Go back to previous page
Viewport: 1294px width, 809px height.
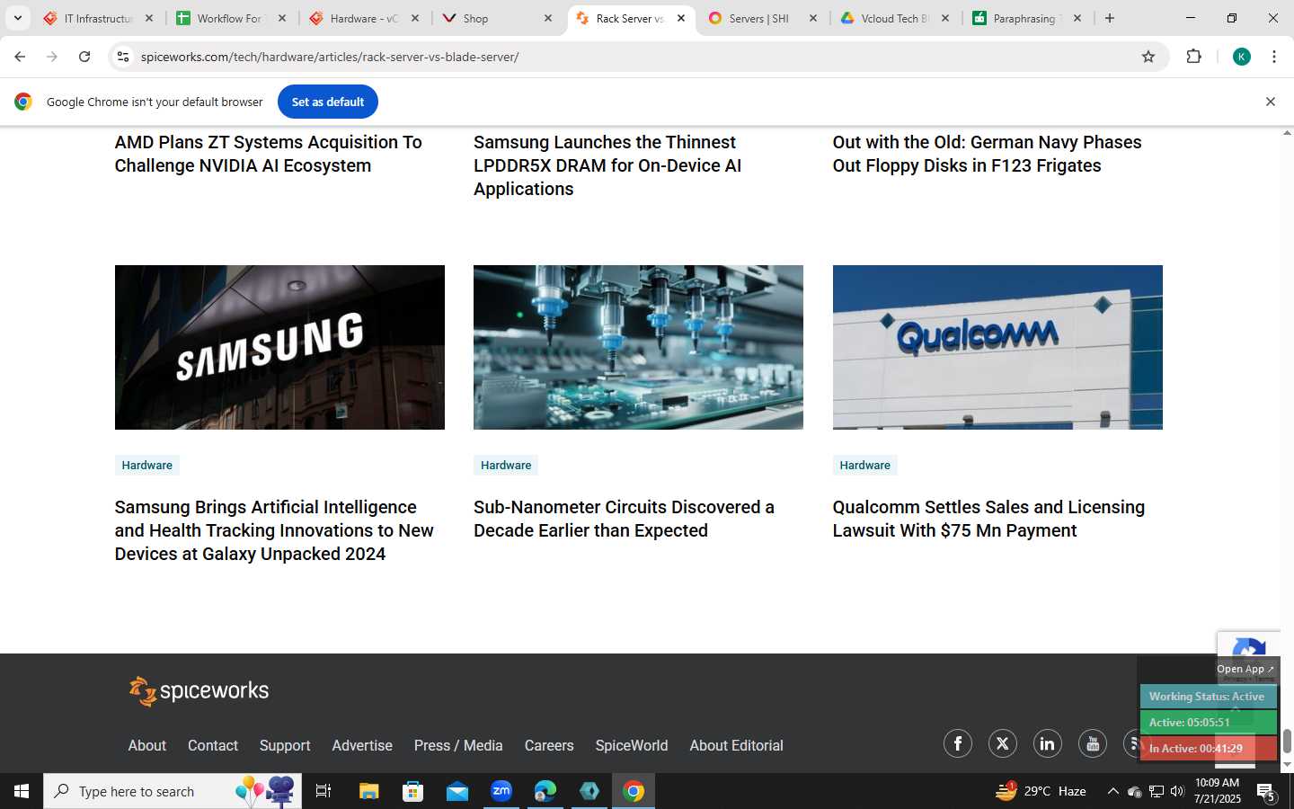20,57
